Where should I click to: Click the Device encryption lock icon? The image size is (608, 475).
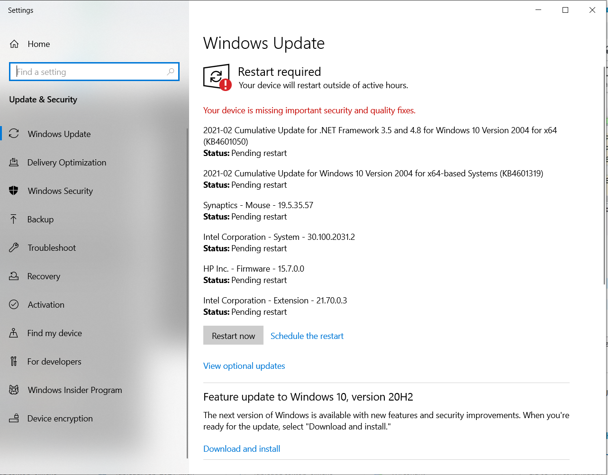pos(14,418)
